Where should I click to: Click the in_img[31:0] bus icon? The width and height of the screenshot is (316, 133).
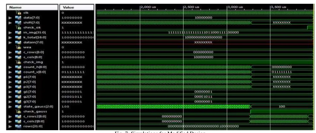click(18, 32)
